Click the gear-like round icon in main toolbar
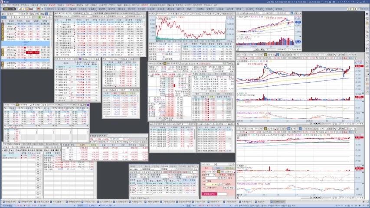Viewport: 370px width, 208px height. pyautogui.click(x=42, y=9)
